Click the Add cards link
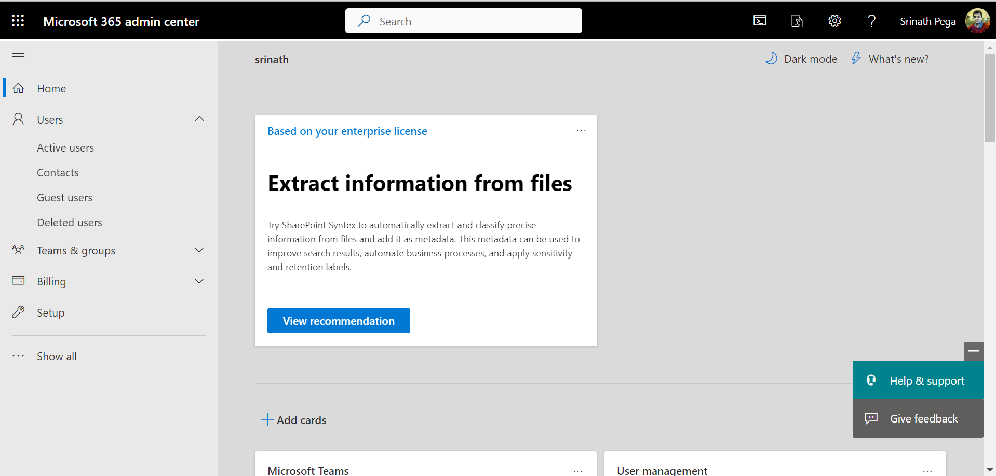Viewport: 996px width, 476px height. [x=294, y=420]
